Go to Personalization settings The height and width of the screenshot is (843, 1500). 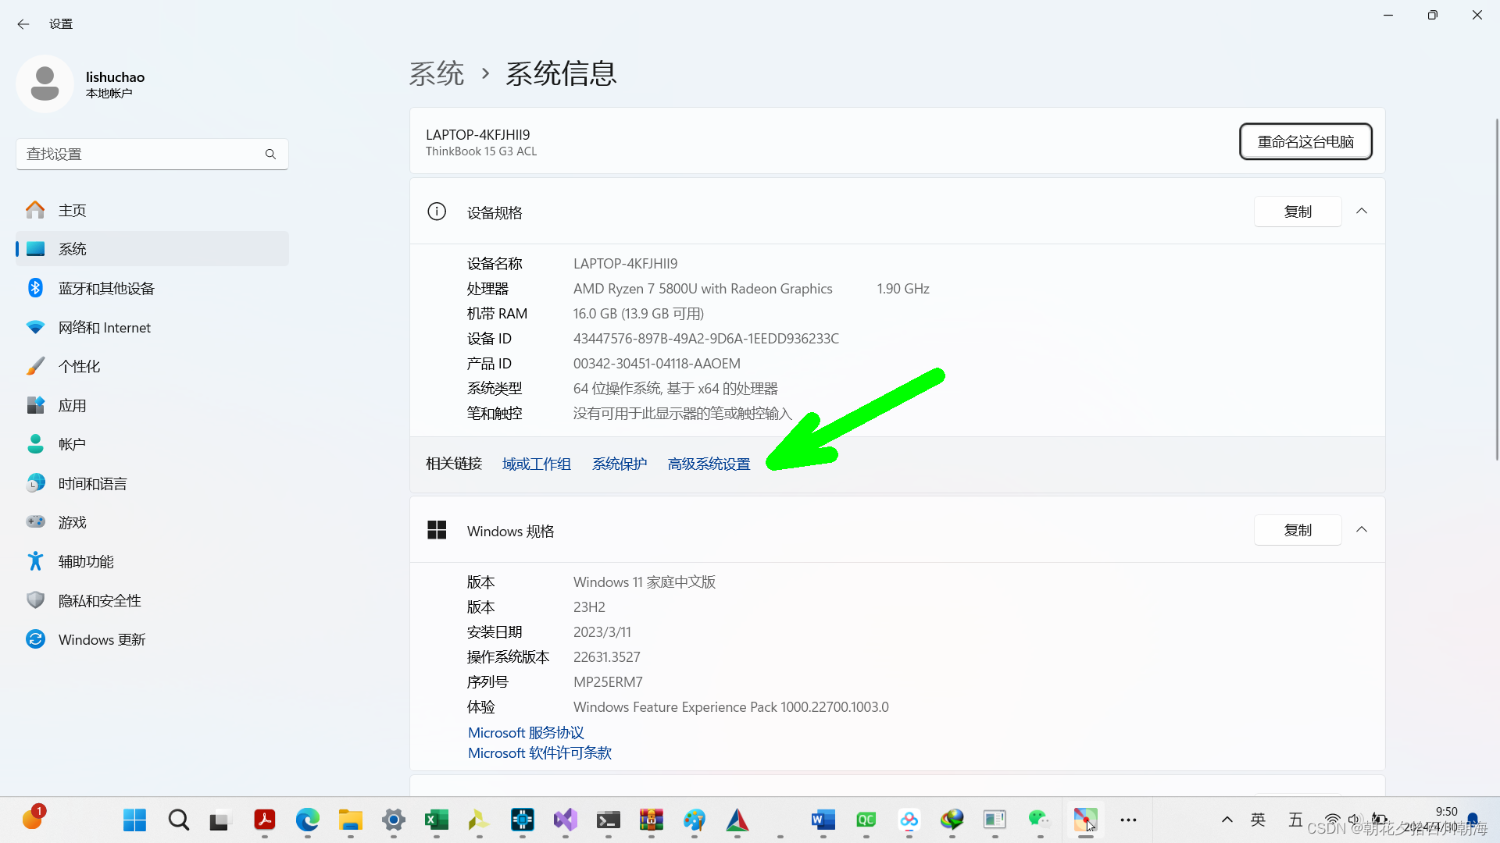(79, 367)
